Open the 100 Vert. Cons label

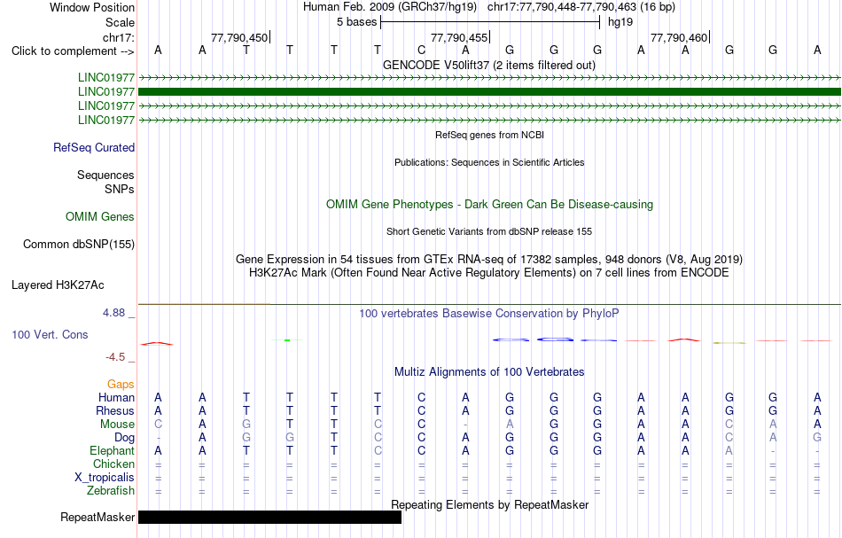(x=50, y=334)
